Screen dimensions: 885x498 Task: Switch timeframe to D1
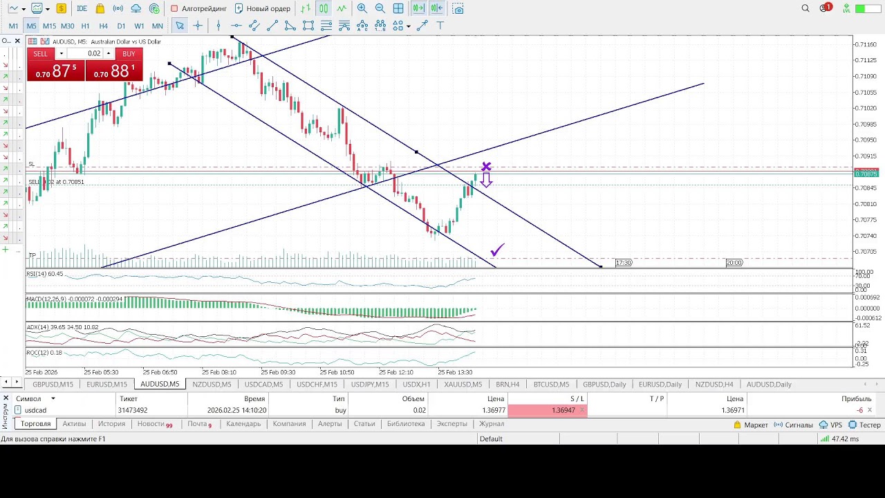tap(121, 26)
